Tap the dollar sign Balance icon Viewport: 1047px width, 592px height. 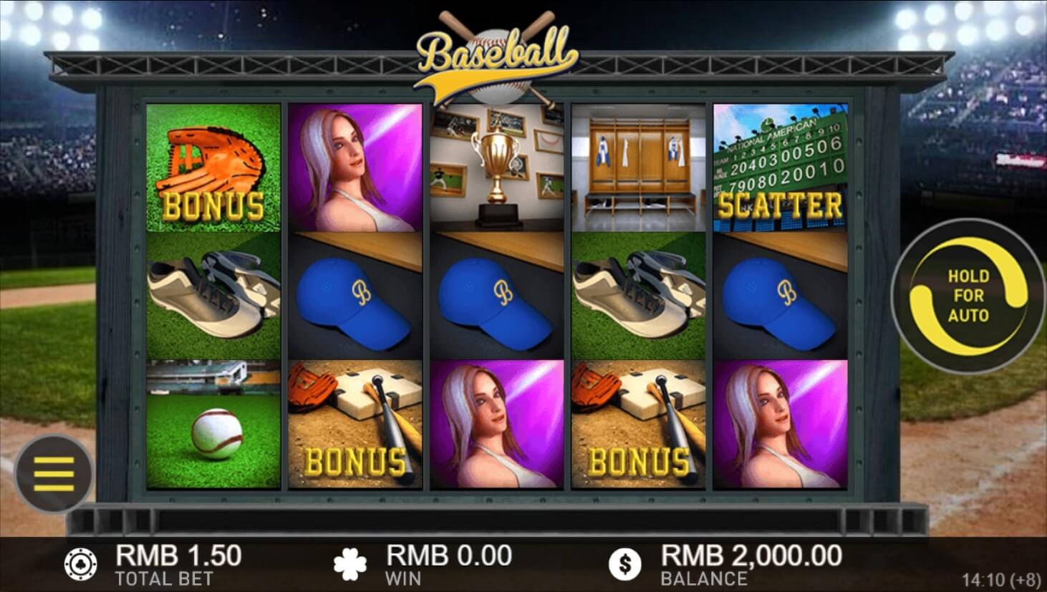(x=625, y=565)
